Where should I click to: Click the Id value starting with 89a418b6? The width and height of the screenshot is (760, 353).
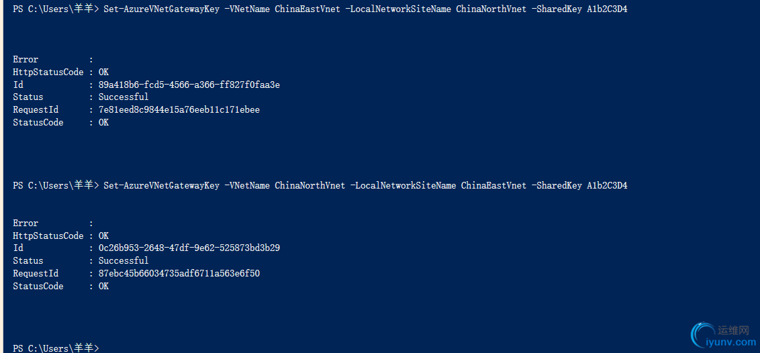(189, 85)
